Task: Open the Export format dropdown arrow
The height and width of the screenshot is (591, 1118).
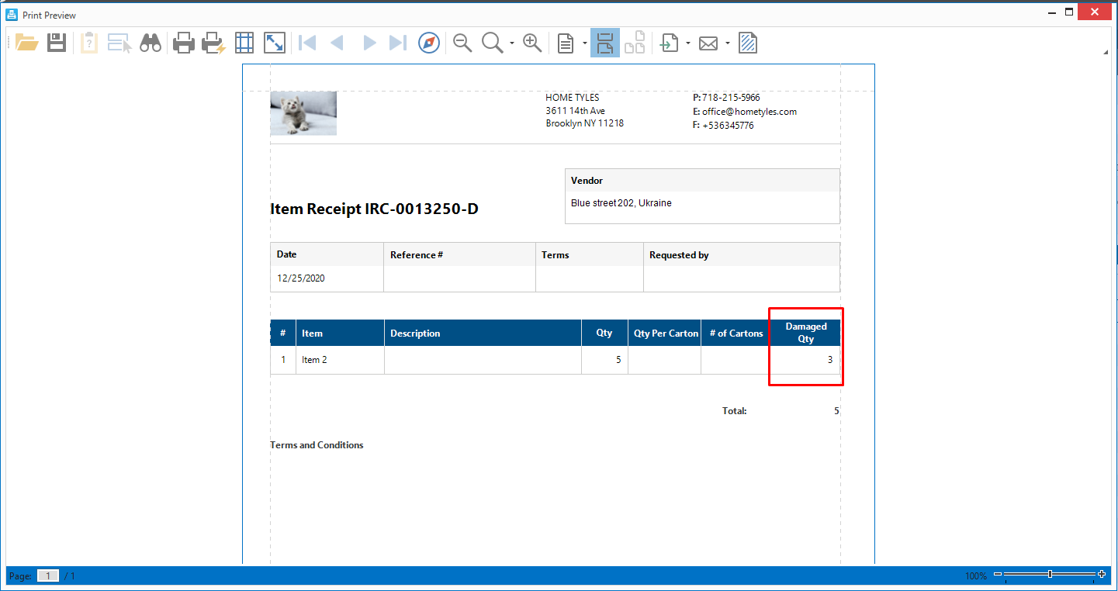Action: (688, 43)
